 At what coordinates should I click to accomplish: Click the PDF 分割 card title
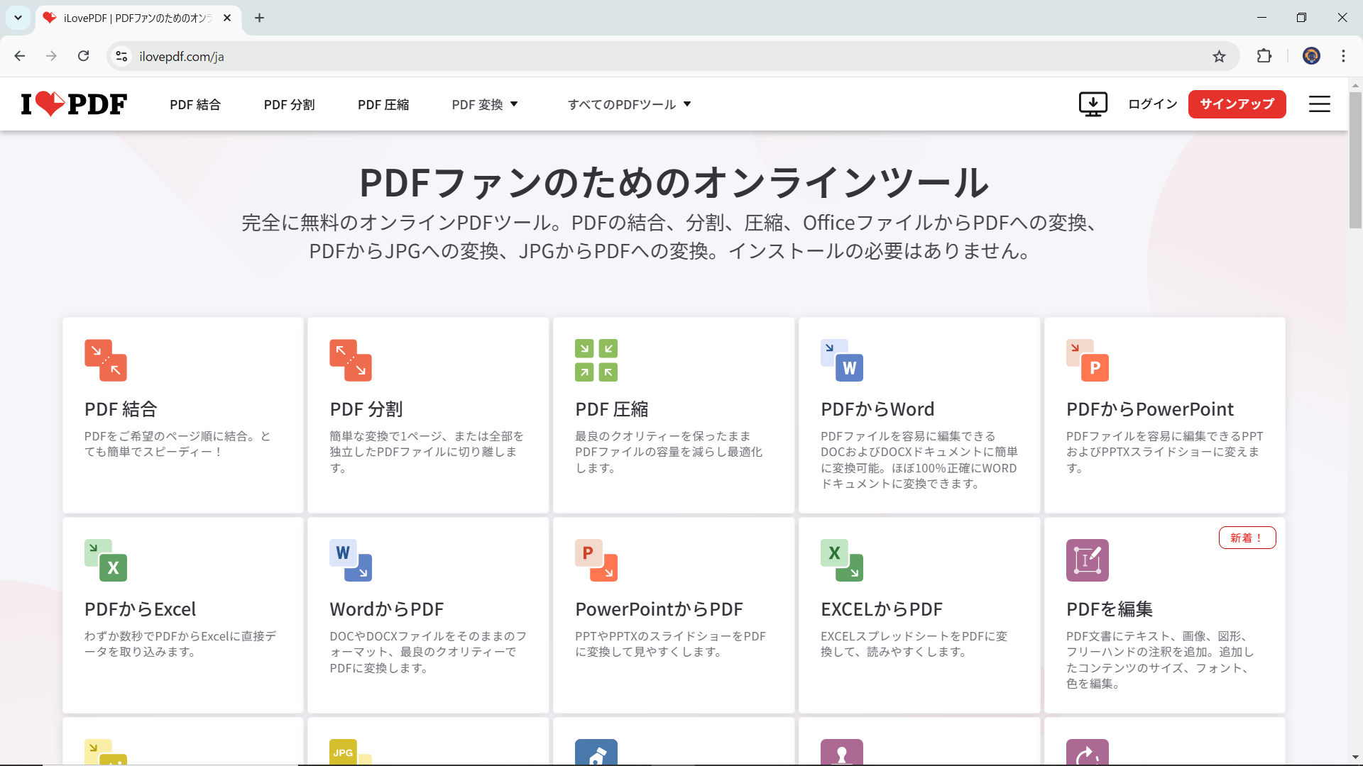click(366, 409)
